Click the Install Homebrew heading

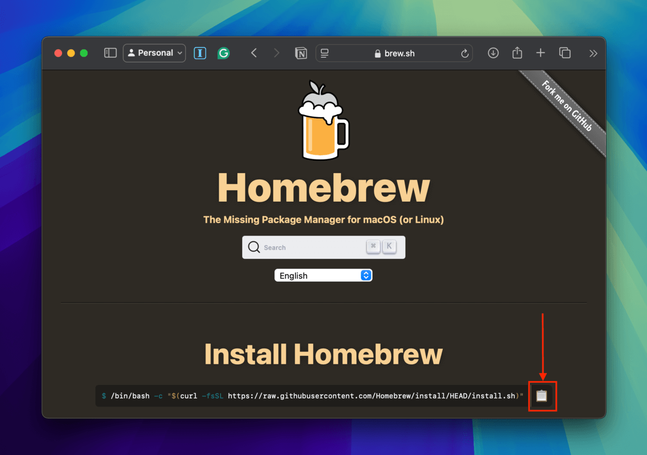(x=323, y=354)
